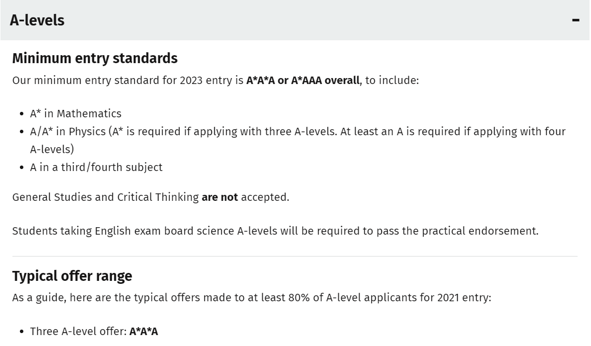Image resolution: width=591 pixels, height=346 pixels.
Task: Click the practical endorsement sentence
Action: coord(275,231)
